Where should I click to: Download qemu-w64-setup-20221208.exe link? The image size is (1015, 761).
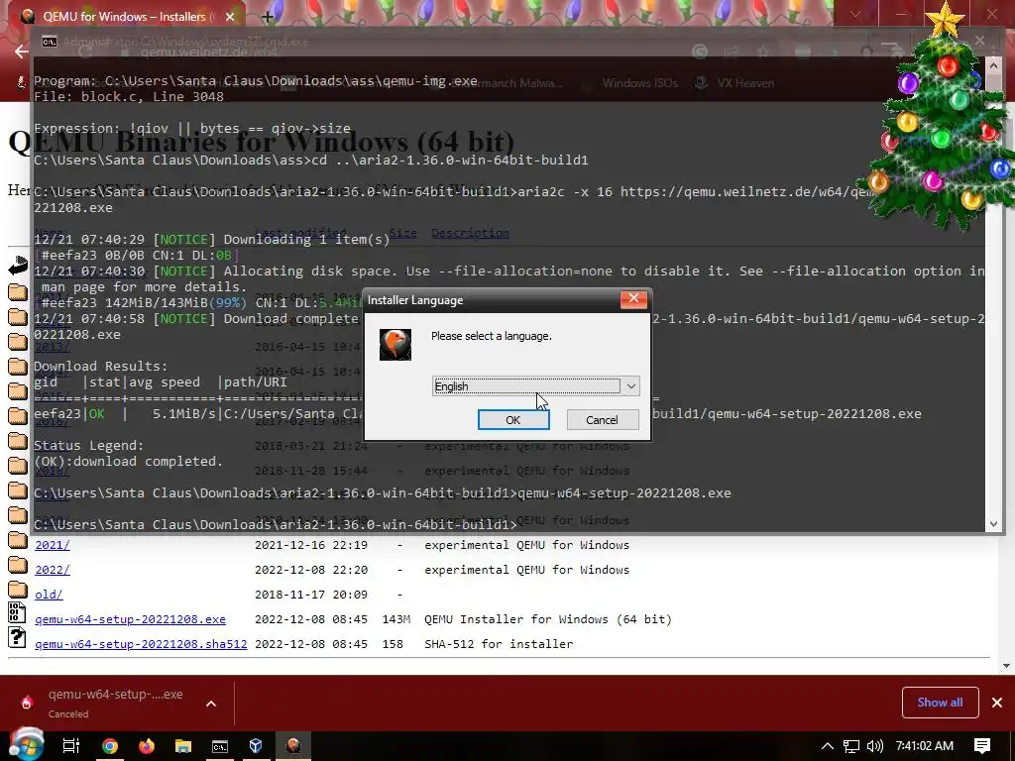tap(130, 619)
